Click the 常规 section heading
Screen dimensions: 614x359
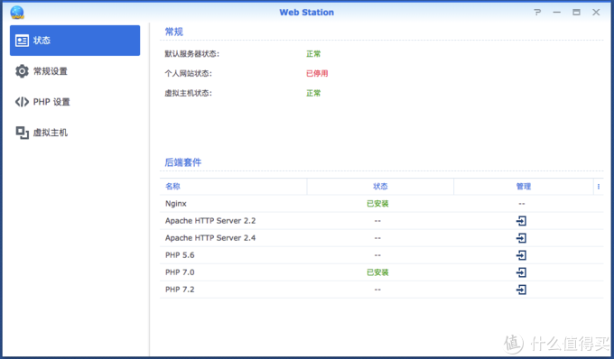click(174, 32)
